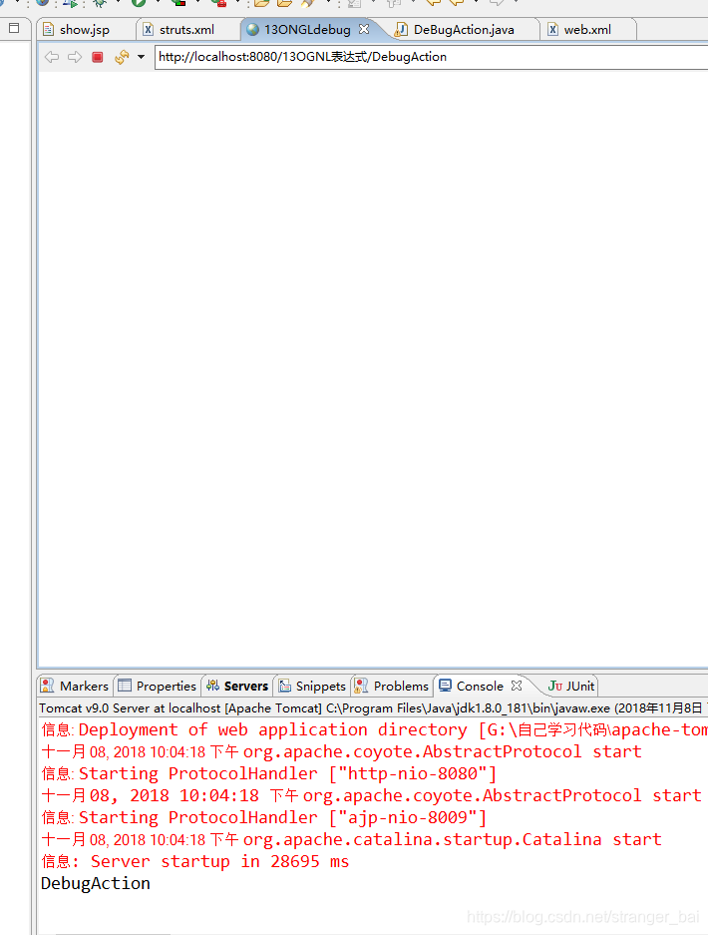This screenshot has height=935, width=708.
Task: Click the 'ajp-nio-8009' ProtocolHandler log line
Action: tap(264, 817)
